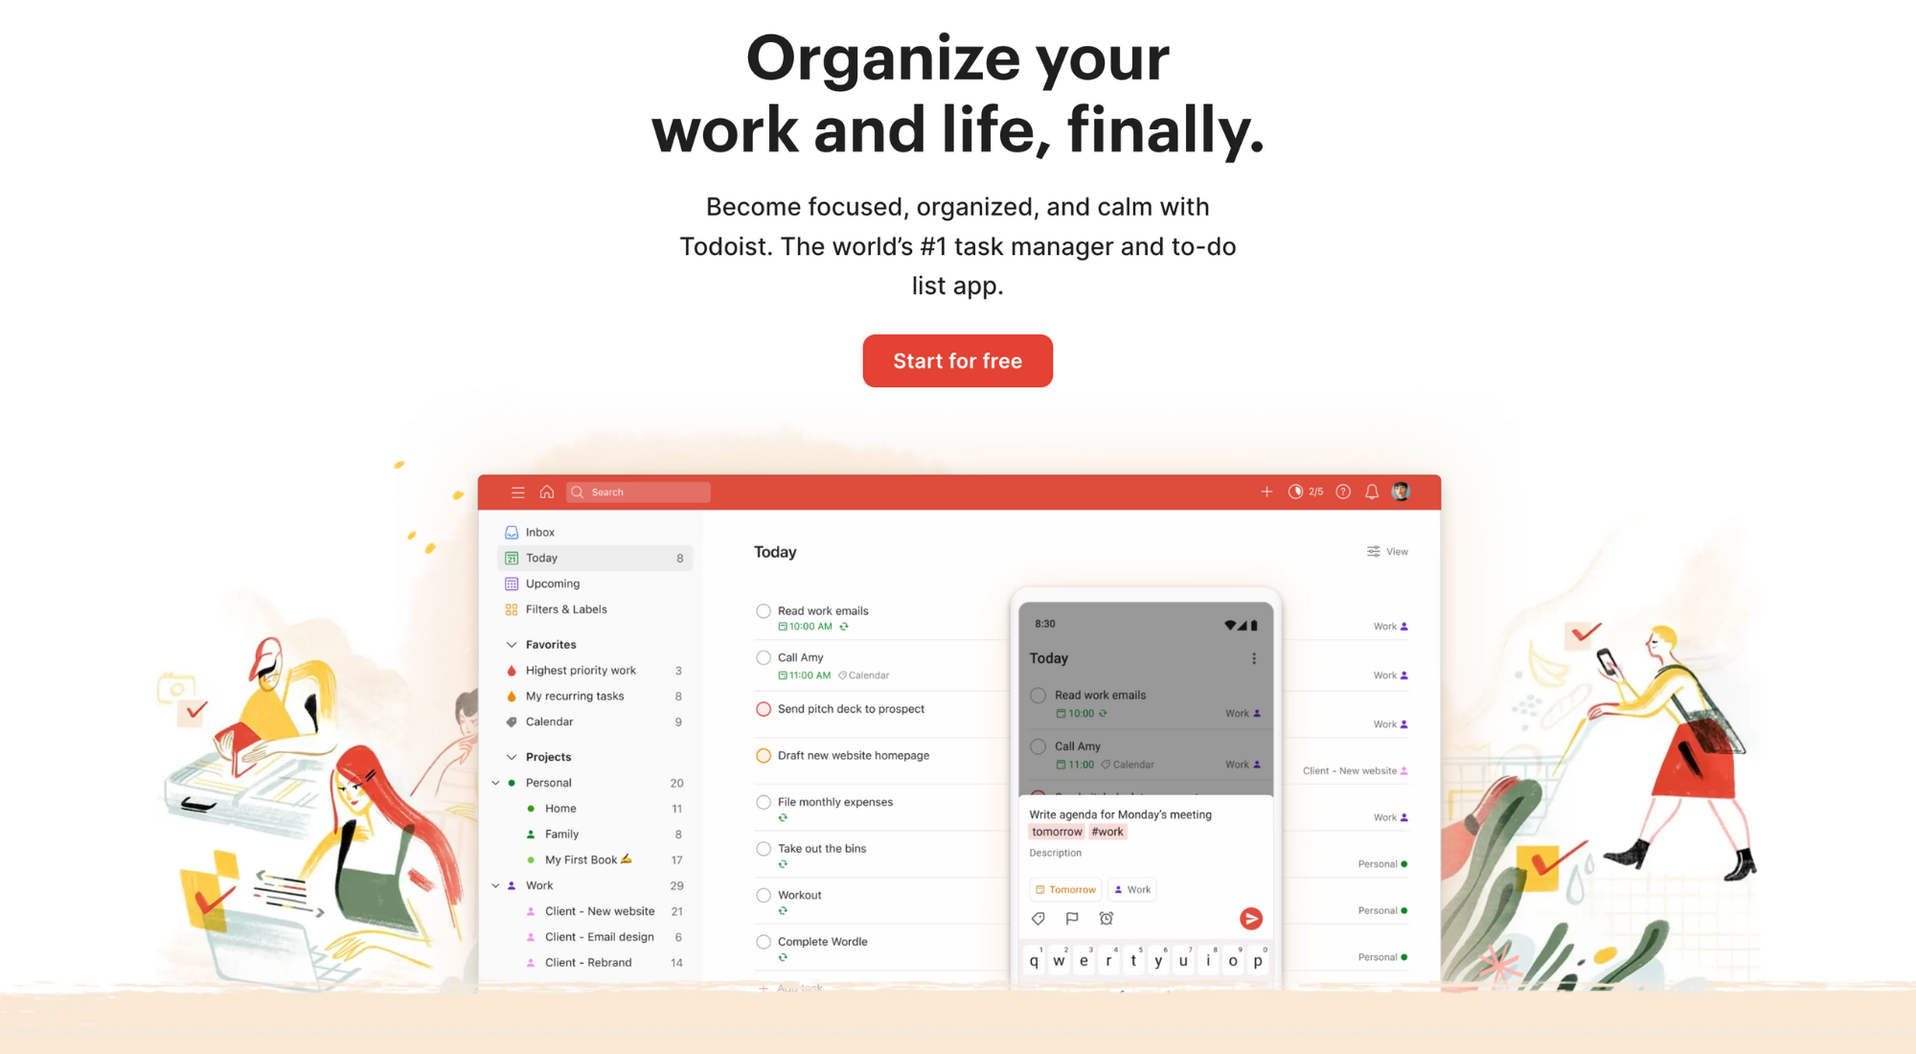
Task: Click Start for free button
Action: click(959, 361)
